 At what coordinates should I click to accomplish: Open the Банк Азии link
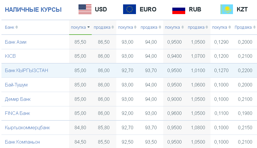[x=16, y=42]
